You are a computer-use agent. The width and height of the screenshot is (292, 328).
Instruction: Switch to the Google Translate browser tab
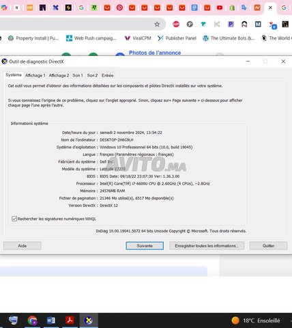244,8
